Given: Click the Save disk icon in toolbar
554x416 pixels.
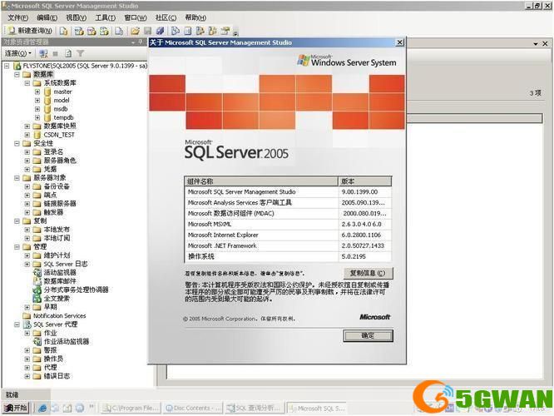Looking at the screenshot, I should (147, 31).
